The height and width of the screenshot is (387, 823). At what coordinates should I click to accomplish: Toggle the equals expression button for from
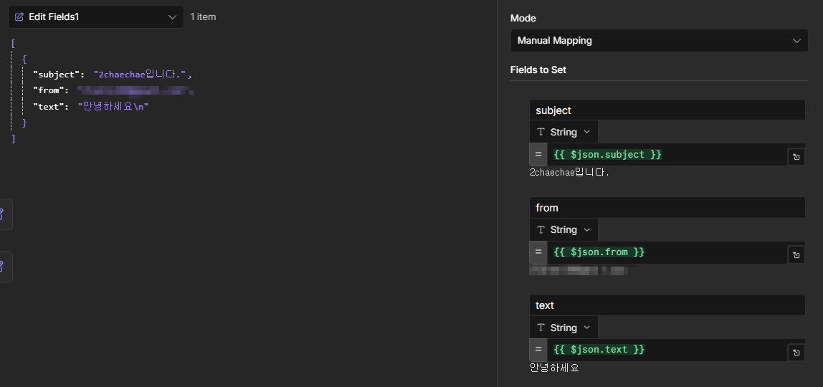click(538, 252)
